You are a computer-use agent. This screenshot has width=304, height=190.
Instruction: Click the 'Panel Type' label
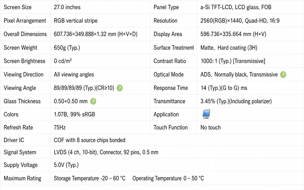[x=166, y=7]
